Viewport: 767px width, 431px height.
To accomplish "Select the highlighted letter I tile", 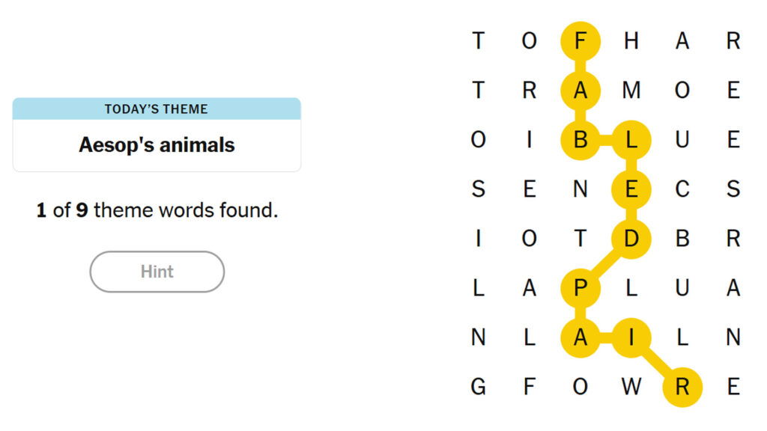I will (631, 337).
